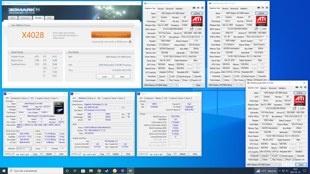This screenshot has width=310, height=174.
Task: Open Steam from the taskbar
Action: (x=107, y=171)
